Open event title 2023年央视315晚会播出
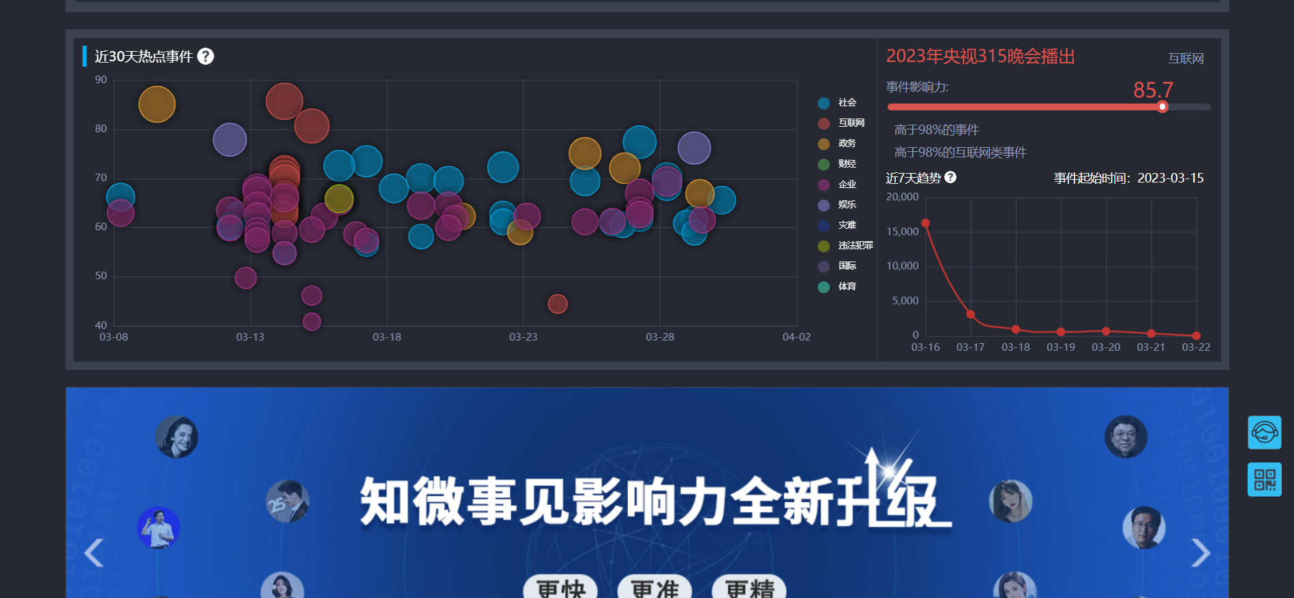Screen dimensions: 1294x598 980,57
